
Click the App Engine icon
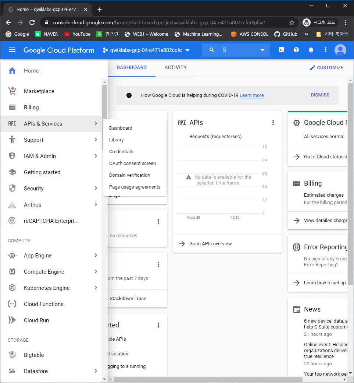point(12,256)
